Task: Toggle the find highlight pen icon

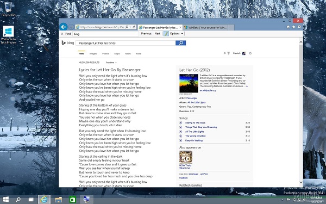Action: coord(166,34)
